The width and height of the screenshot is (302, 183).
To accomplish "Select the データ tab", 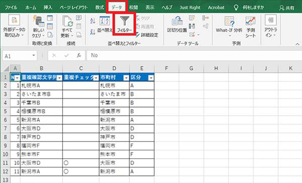I will [117, 8].
